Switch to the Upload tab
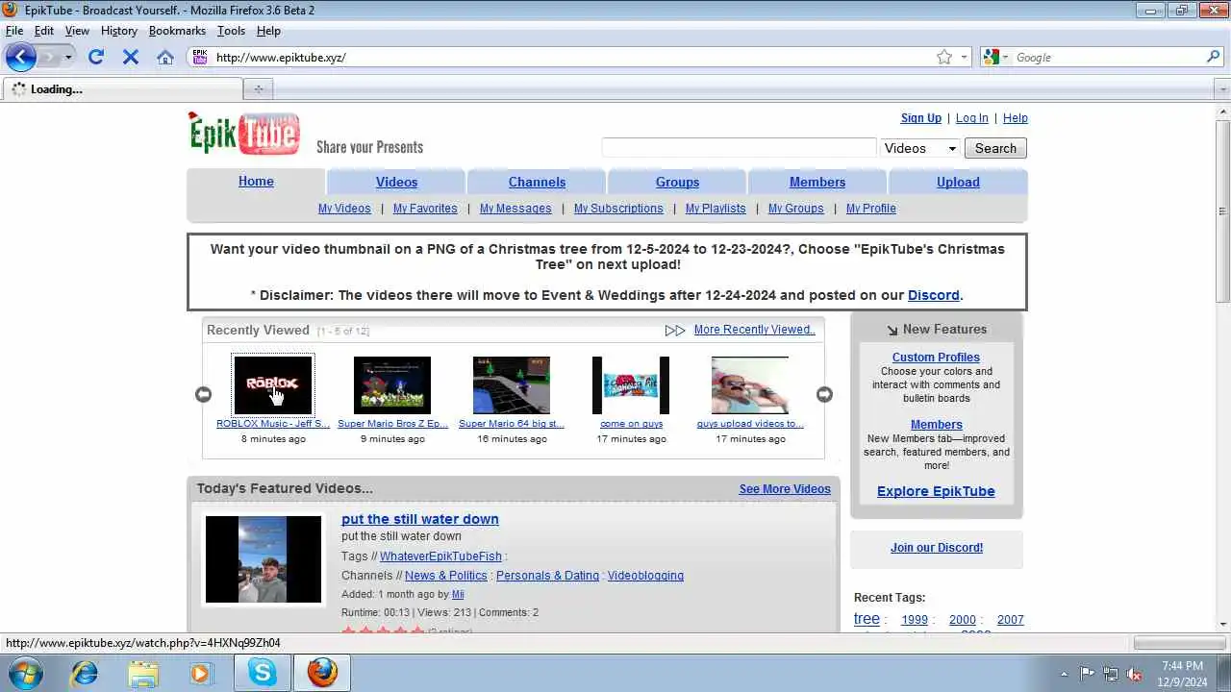This screenshot has height=692, width=1231. coord(958,182)
